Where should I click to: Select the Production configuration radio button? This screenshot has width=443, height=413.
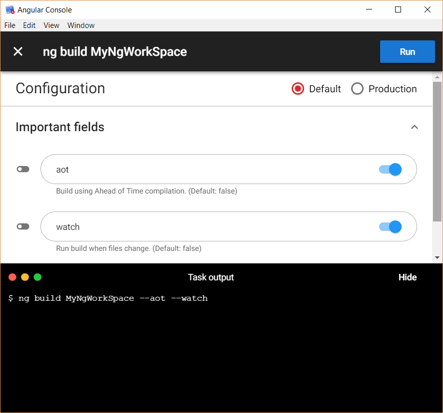pos(357,89)
